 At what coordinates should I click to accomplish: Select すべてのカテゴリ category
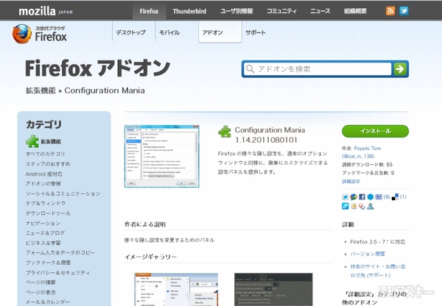pyautogui.click(x=45, y=154)
